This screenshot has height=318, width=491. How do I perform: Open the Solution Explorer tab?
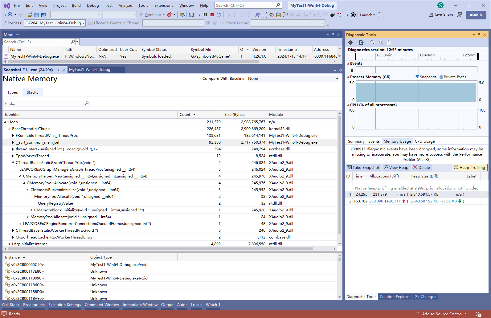395,296
